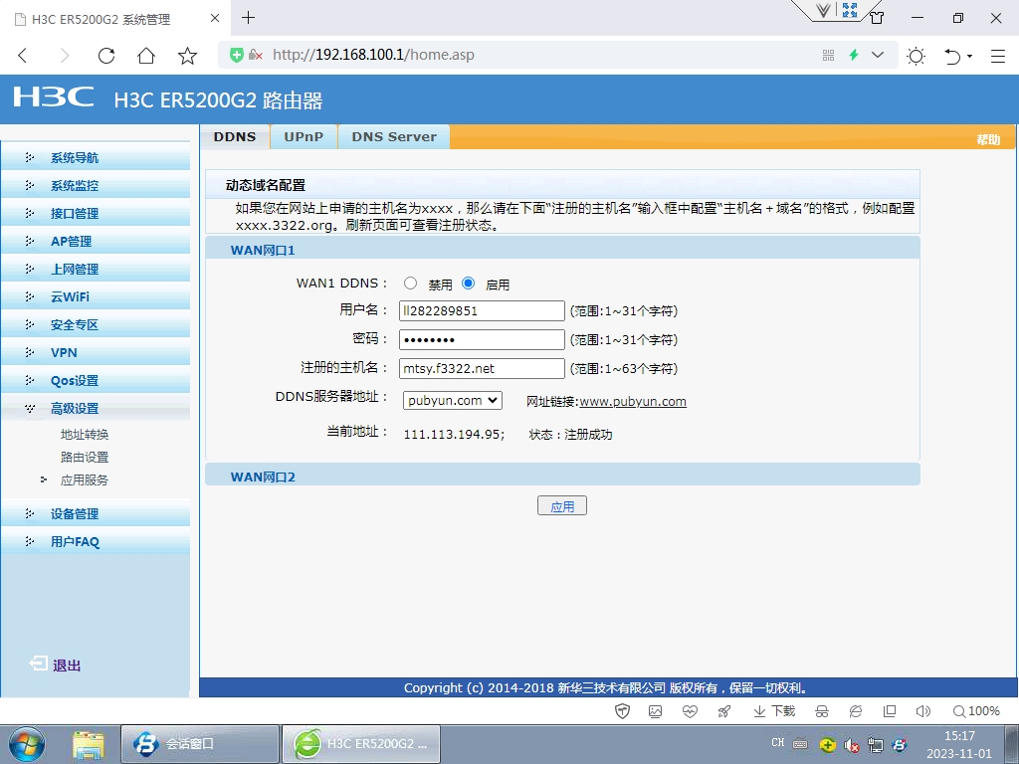1019x764 pixels.
Task: Close the H3C ER5200G2 browser tab
Action: (x=215, y=18)
